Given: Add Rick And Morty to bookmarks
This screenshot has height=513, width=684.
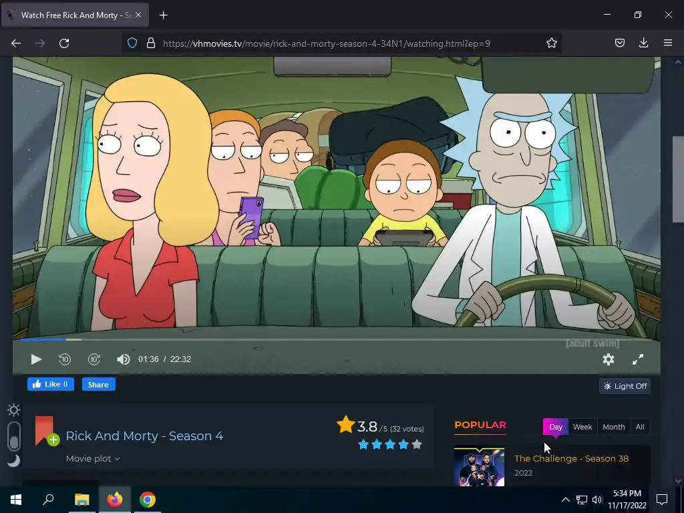Looking at the screenshot, I should point(47,431).
